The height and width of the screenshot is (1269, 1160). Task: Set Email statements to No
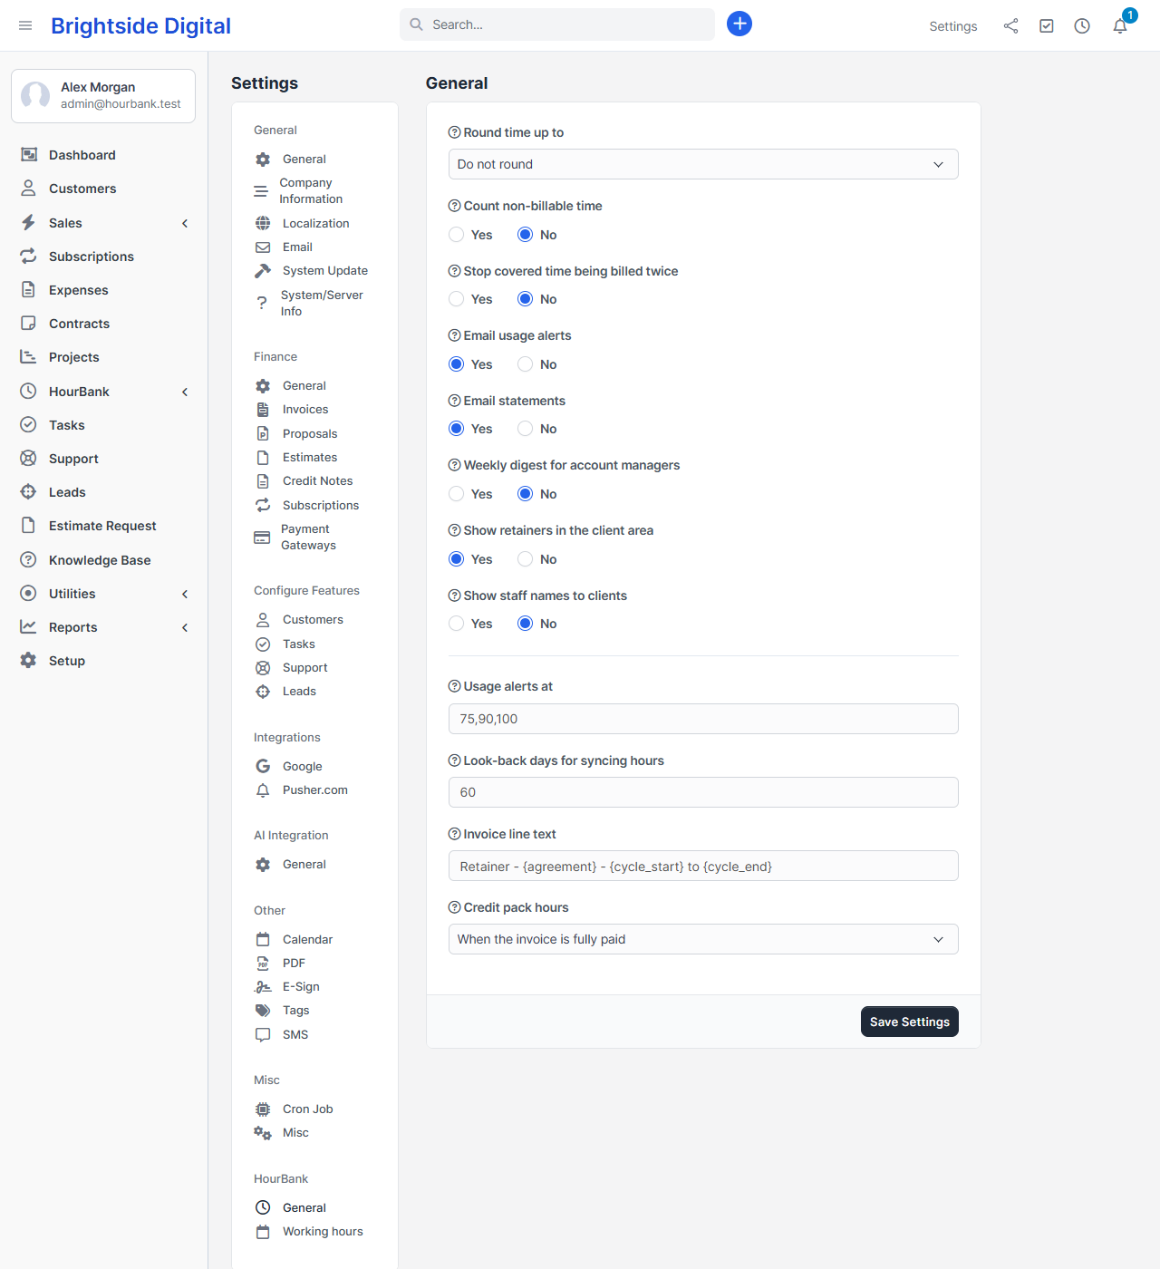526,429
